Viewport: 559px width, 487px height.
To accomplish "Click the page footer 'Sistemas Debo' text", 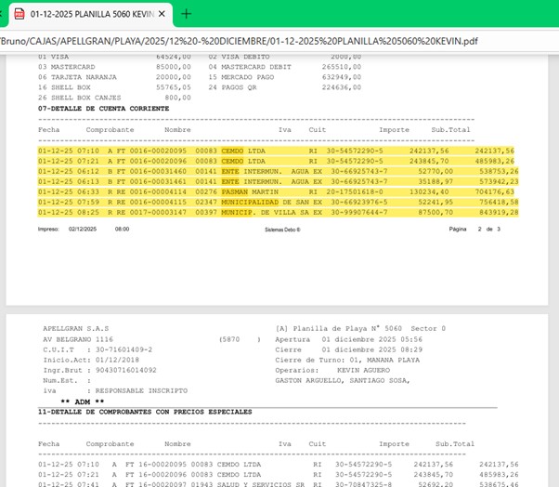I will coord(282,229).
